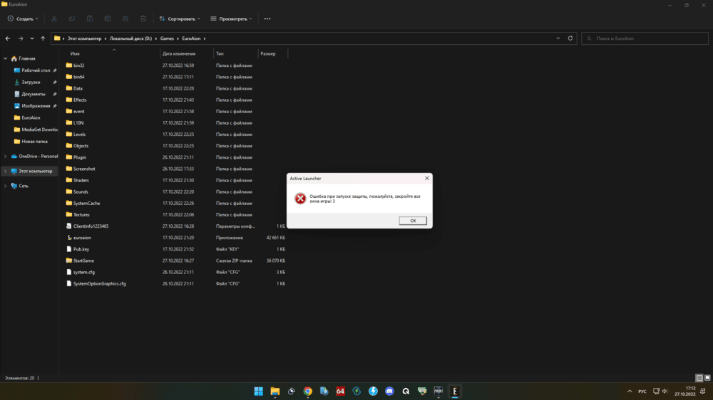Click the Поиск в EuroAion search field
713x400 pixels.
645,38
